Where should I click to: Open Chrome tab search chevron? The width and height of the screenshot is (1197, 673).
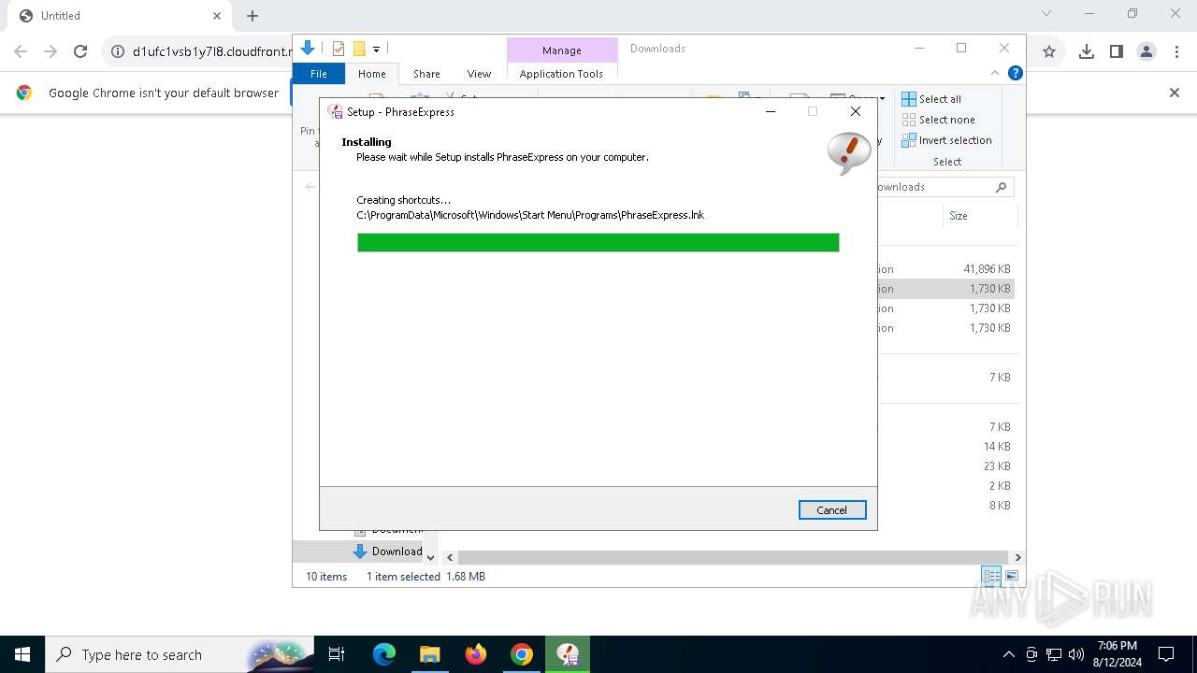tap(1046, 13)
